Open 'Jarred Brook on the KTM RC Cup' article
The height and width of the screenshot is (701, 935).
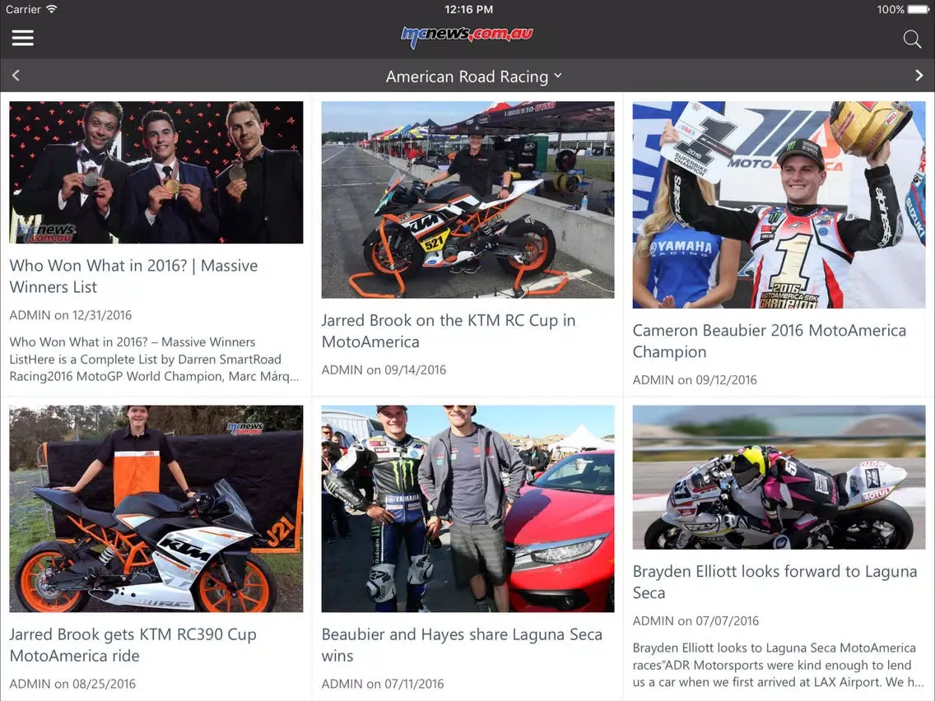pos(449,331)
